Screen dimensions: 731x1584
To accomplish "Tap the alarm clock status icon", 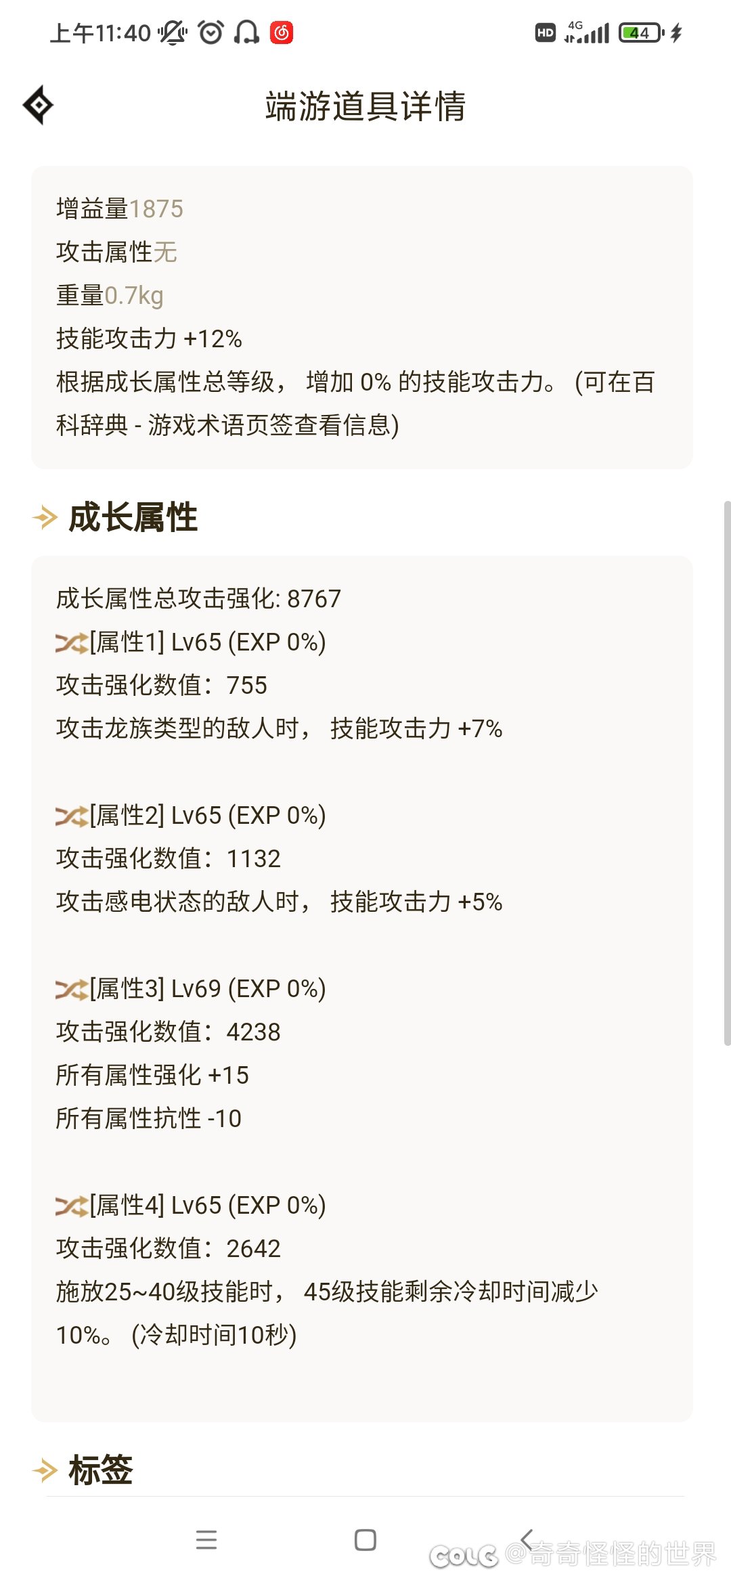I will [x=211, y=32].
